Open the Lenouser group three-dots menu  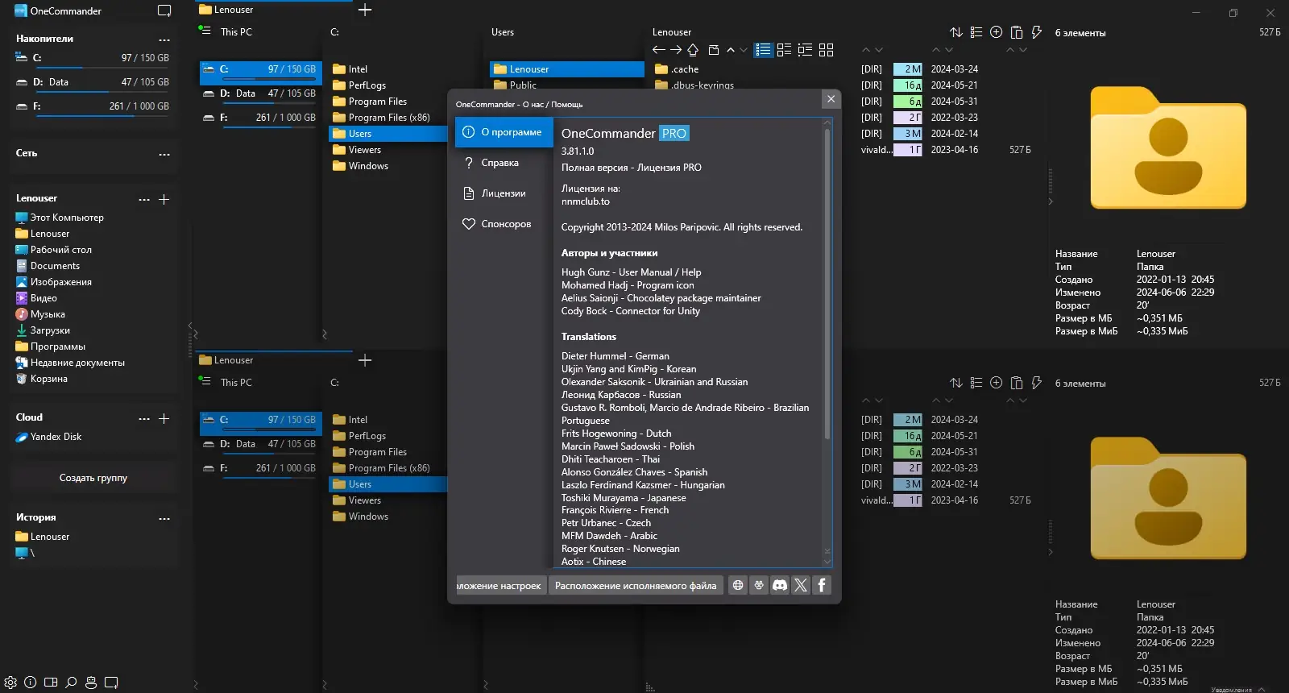click(144, 199)
